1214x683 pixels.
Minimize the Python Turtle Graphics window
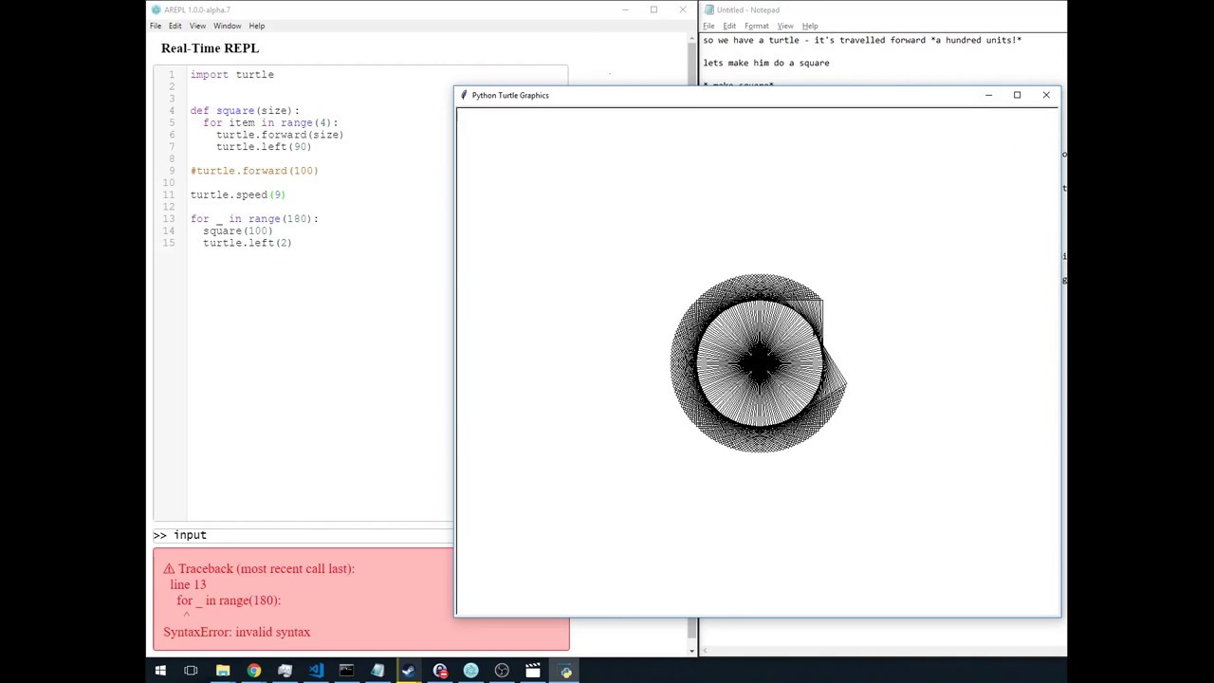pyautogui.click(x=988, y=95)
